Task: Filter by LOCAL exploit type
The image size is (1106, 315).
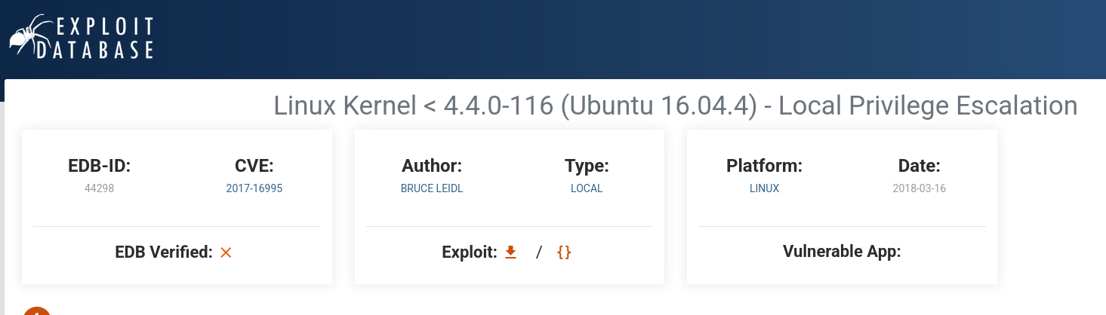Action: click(x=587, y=188)
